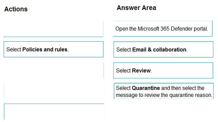Image resolution: width=218 pixels, height=122 pixels.
Task: Click the bold word Quarantine
Action: (146, 88)
